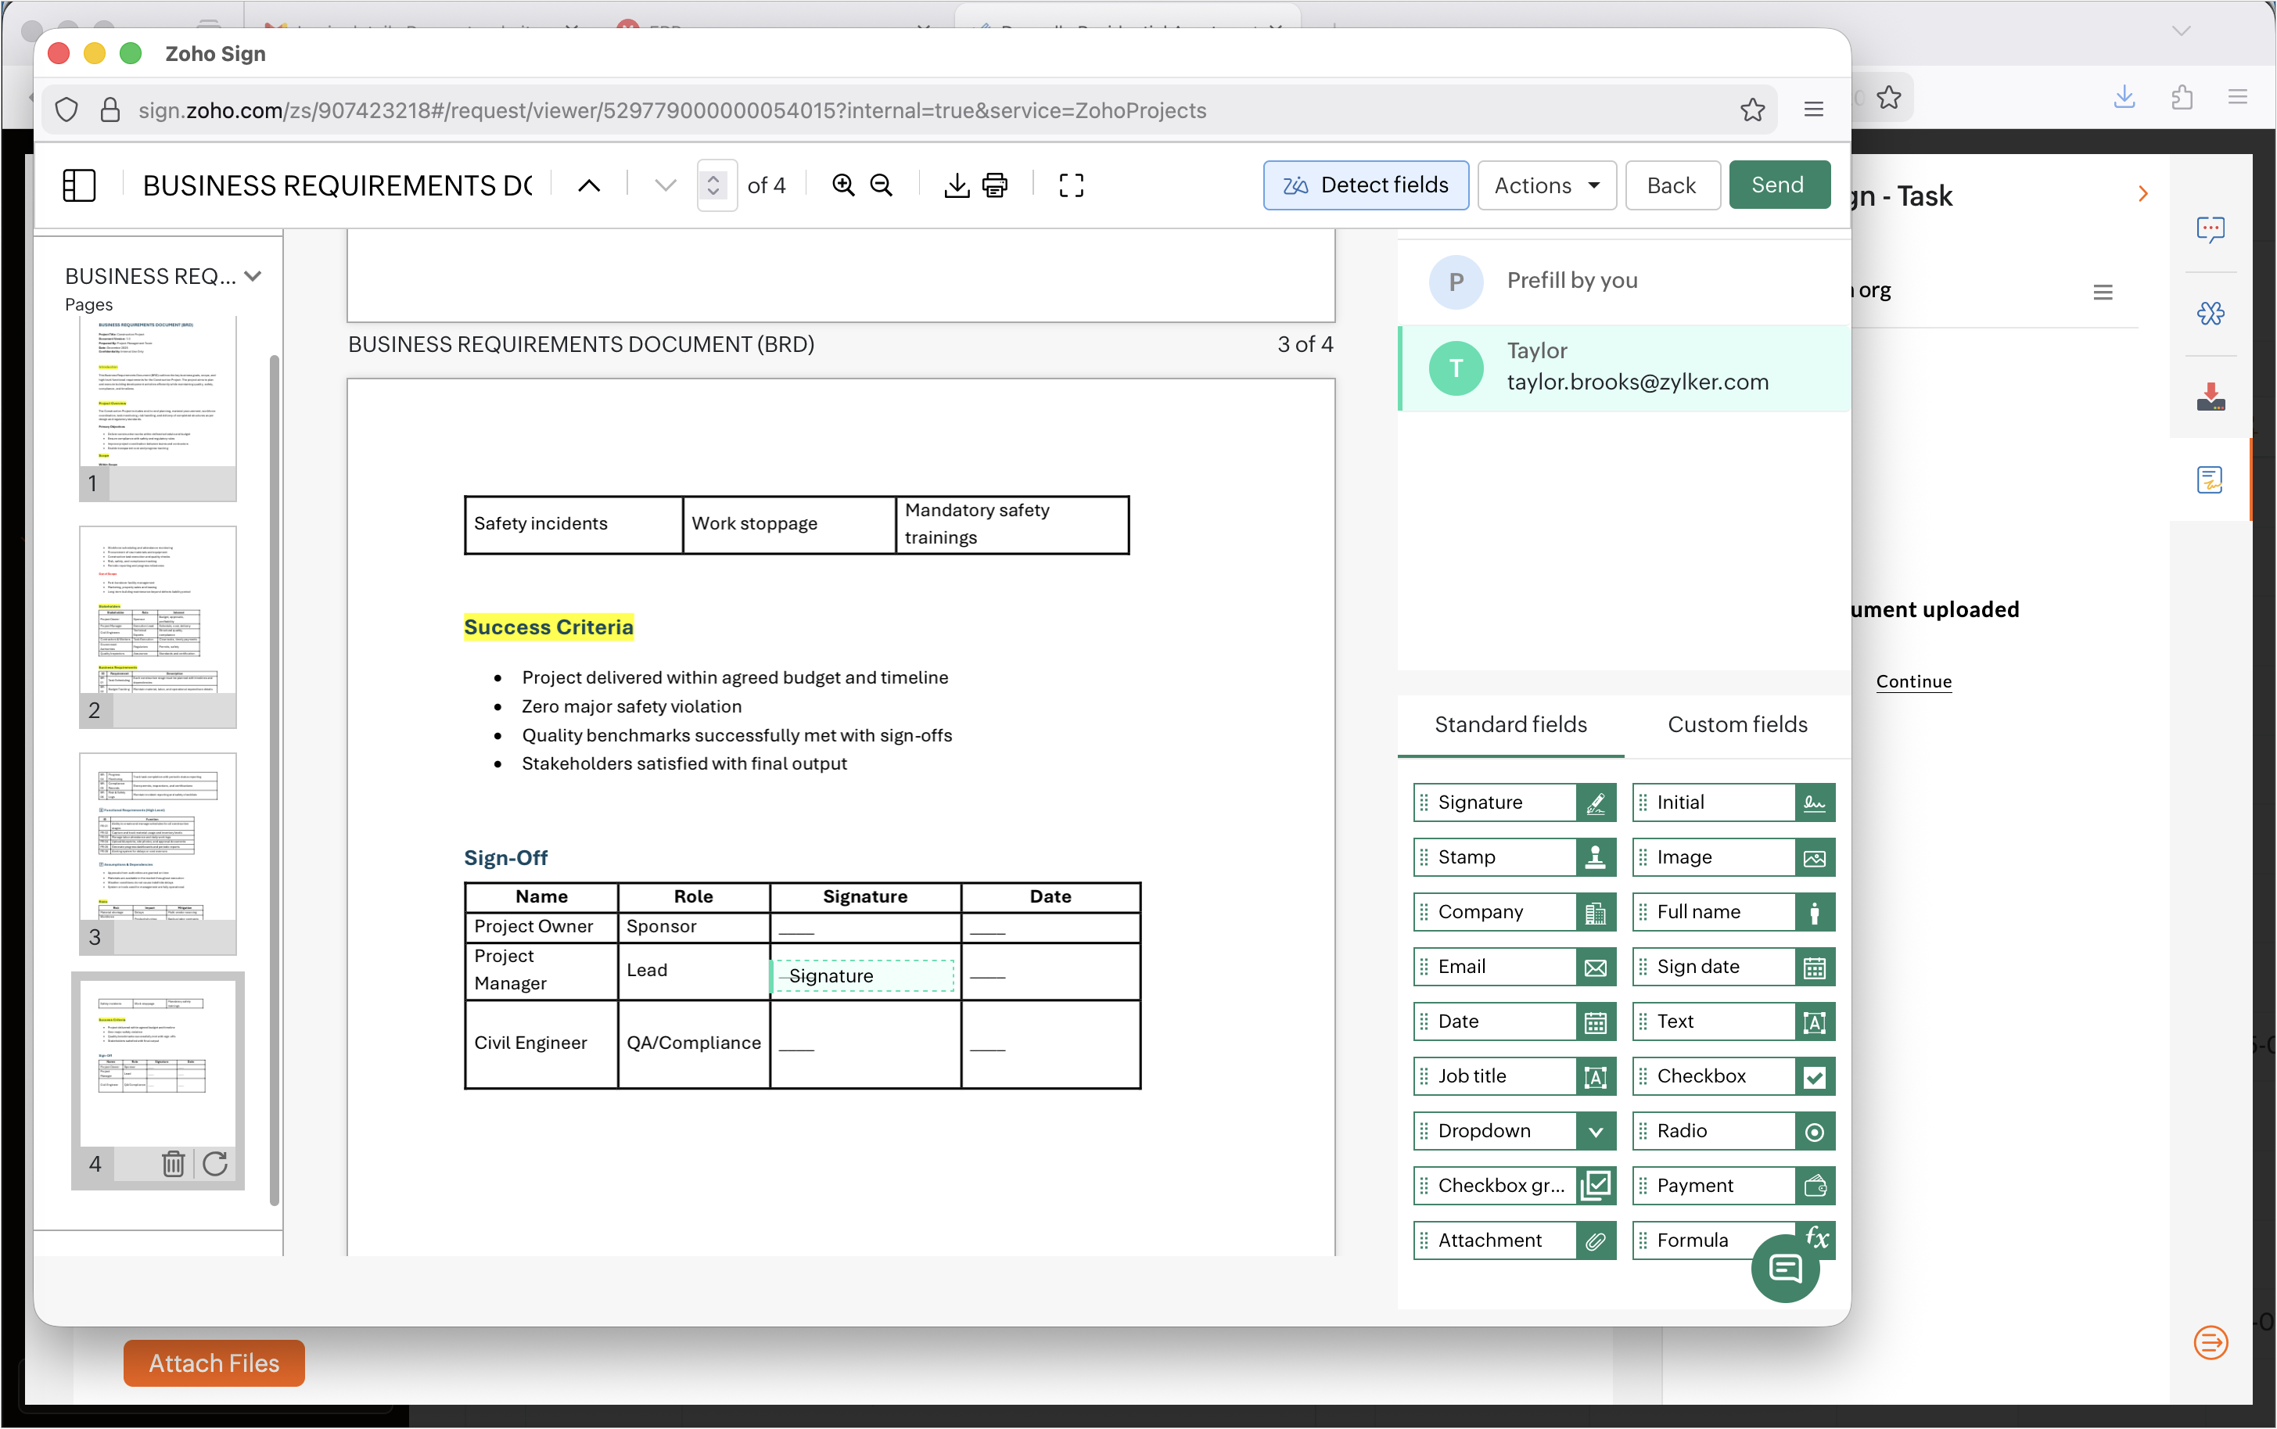This screenshot has width=2277, height=1429.
Task: Enter fullscreen view mode
Action: click(x=1070, y=185)
